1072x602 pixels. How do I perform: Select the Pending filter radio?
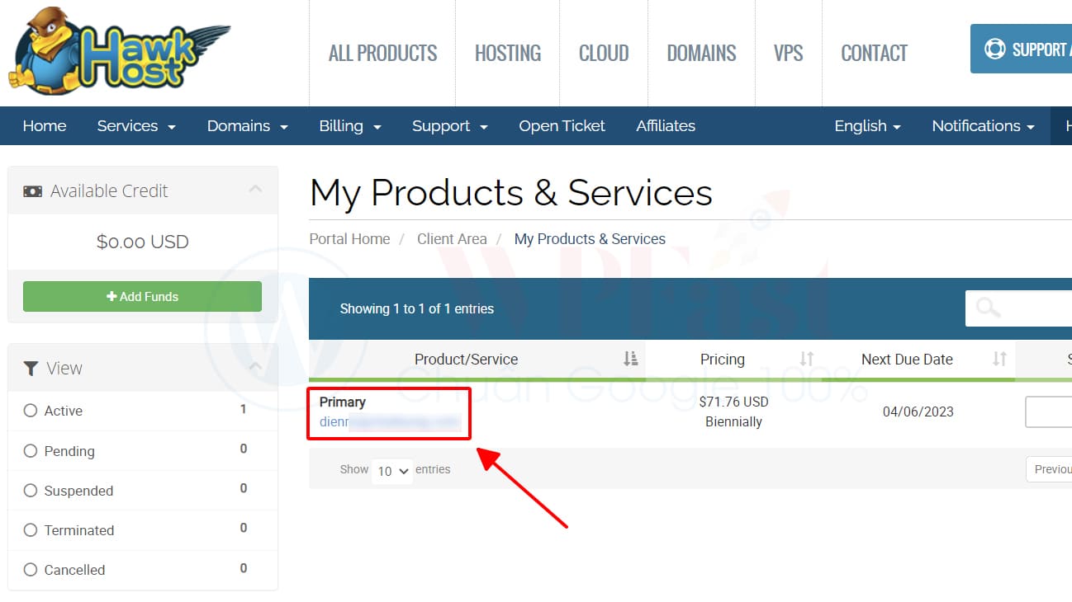[31, 451]
